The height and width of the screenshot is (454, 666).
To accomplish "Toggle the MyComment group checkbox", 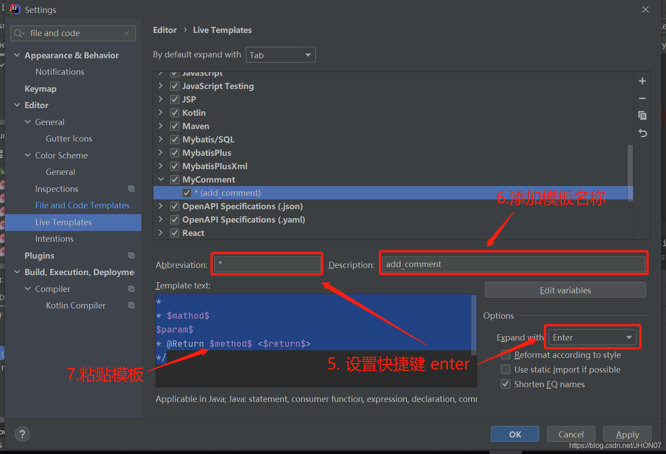I will [x=175, y=180].
